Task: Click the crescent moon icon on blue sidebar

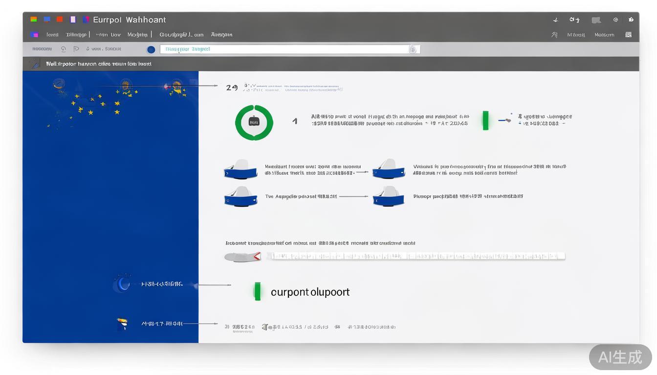Action: [123, 283]
